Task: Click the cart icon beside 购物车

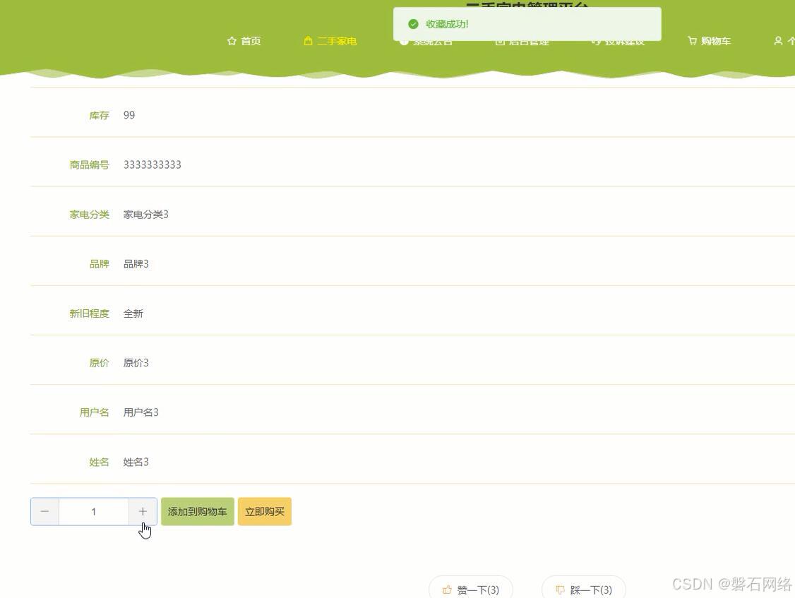Action: (x=692, y=41)
